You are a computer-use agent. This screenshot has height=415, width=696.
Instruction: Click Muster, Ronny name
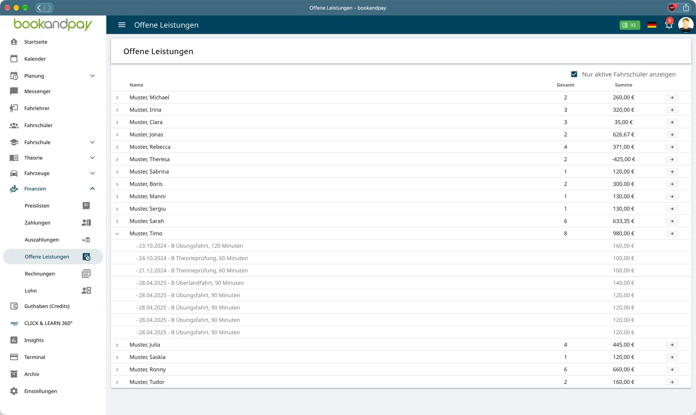(x=148, y=370)
